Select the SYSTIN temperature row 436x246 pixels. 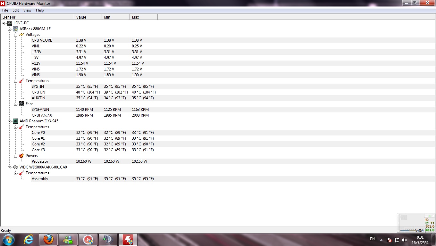point(218,86)
